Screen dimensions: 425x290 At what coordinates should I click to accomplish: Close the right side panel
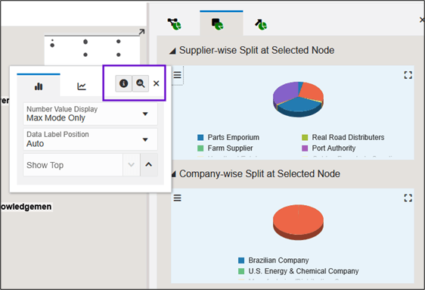click(422, 20)
